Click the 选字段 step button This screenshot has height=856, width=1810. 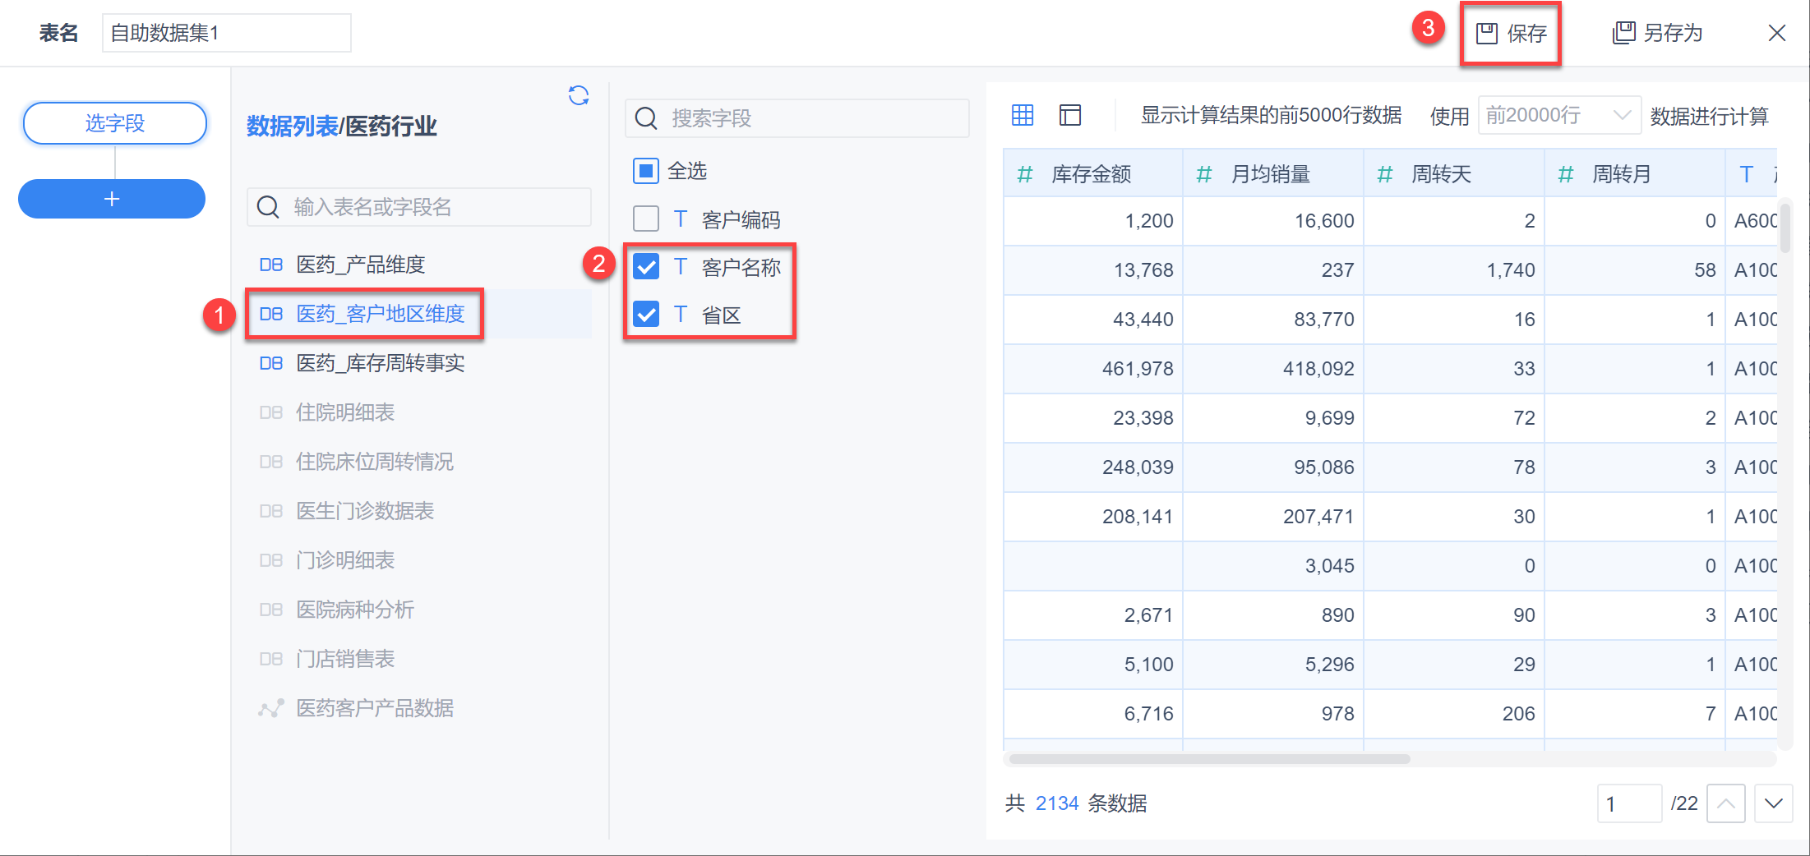115,123
